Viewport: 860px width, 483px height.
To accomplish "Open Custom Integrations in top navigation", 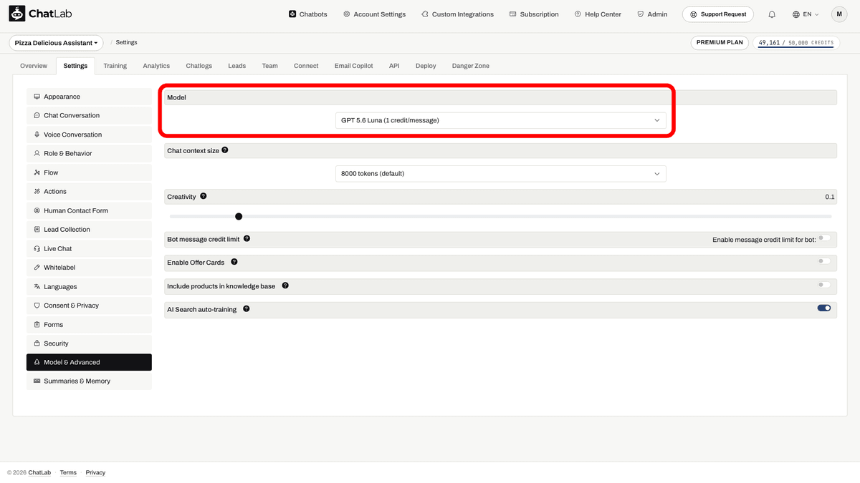I will click(457, 14).
